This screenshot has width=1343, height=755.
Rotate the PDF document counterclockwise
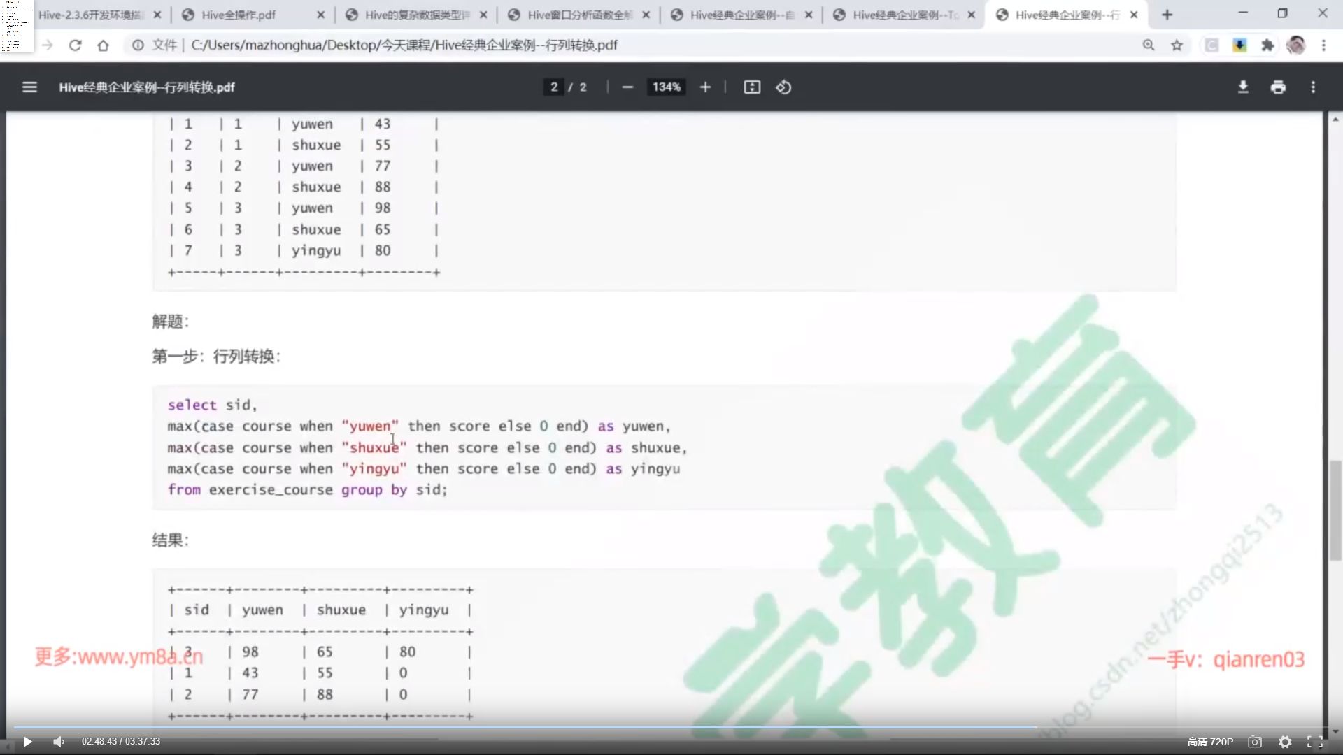pos(783,87)
